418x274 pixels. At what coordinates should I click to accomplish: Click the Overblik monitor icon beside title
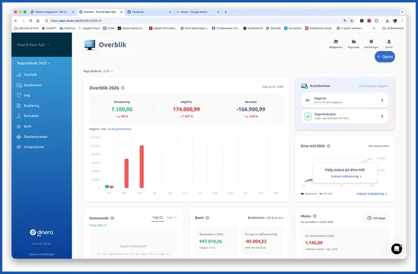pos(90,45)
